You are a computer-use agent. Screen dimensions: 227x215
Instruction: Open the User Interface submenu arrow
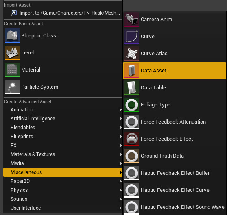[121, 208]
